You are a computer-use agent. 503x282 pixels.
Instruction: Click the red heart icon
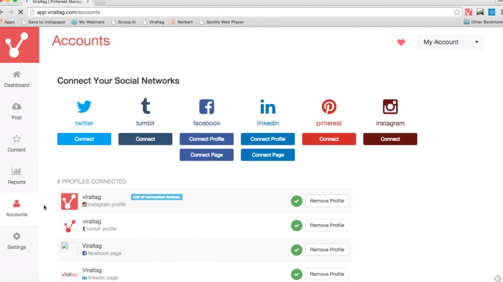(401, 42)
